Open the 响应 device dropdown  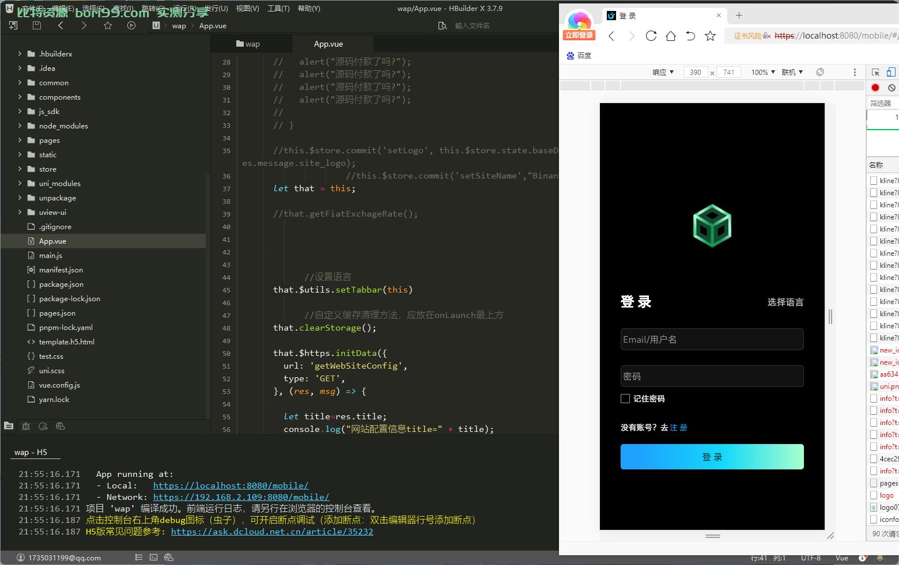663,72
